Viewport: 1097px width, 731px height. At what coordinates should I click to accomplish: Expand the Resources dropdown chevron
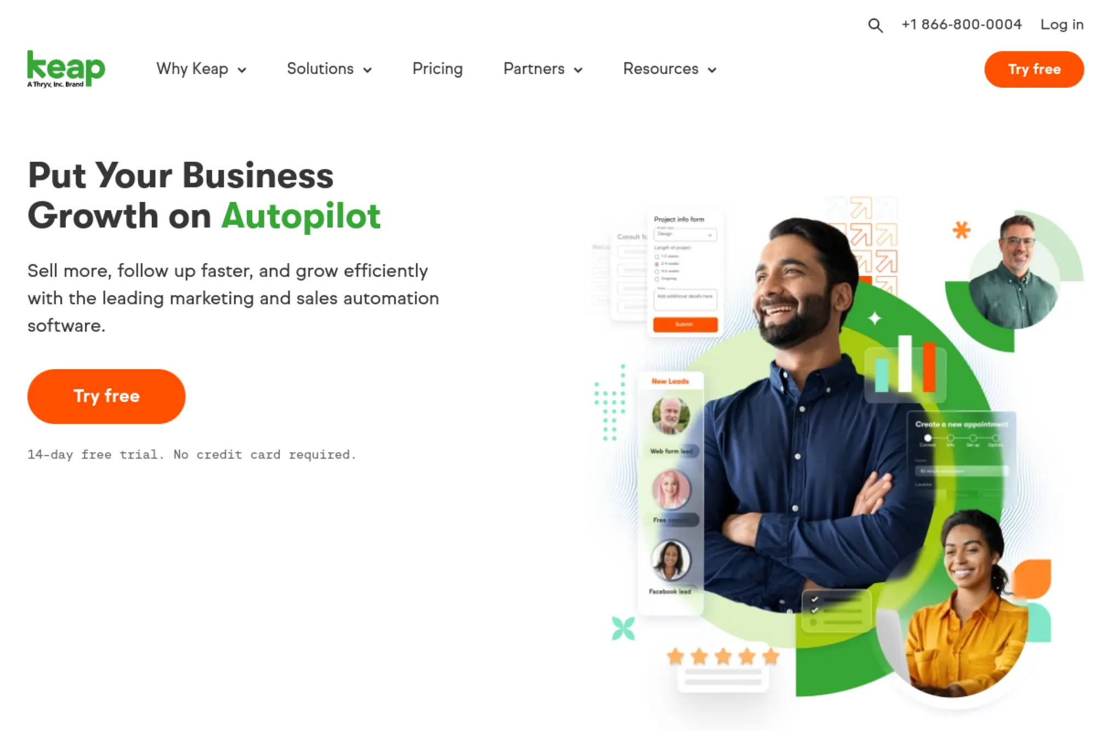coord(712,70)
